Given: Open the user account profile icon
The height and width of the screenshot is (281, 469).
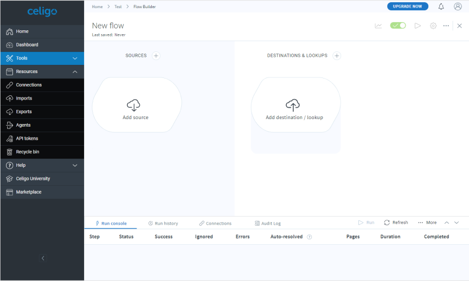Looking at the screenshot, I should pos(458,6).
